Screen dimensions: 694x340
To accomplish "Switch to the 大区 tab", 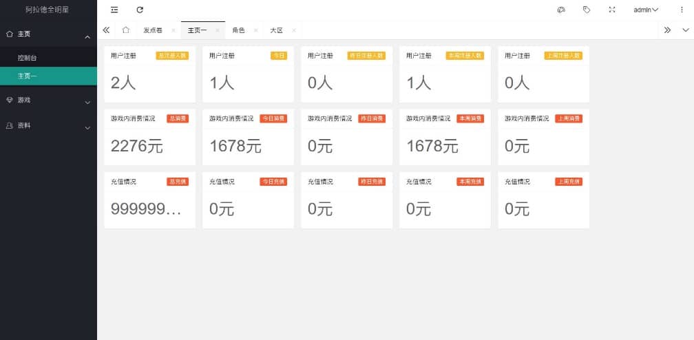I will click(276, 30).
